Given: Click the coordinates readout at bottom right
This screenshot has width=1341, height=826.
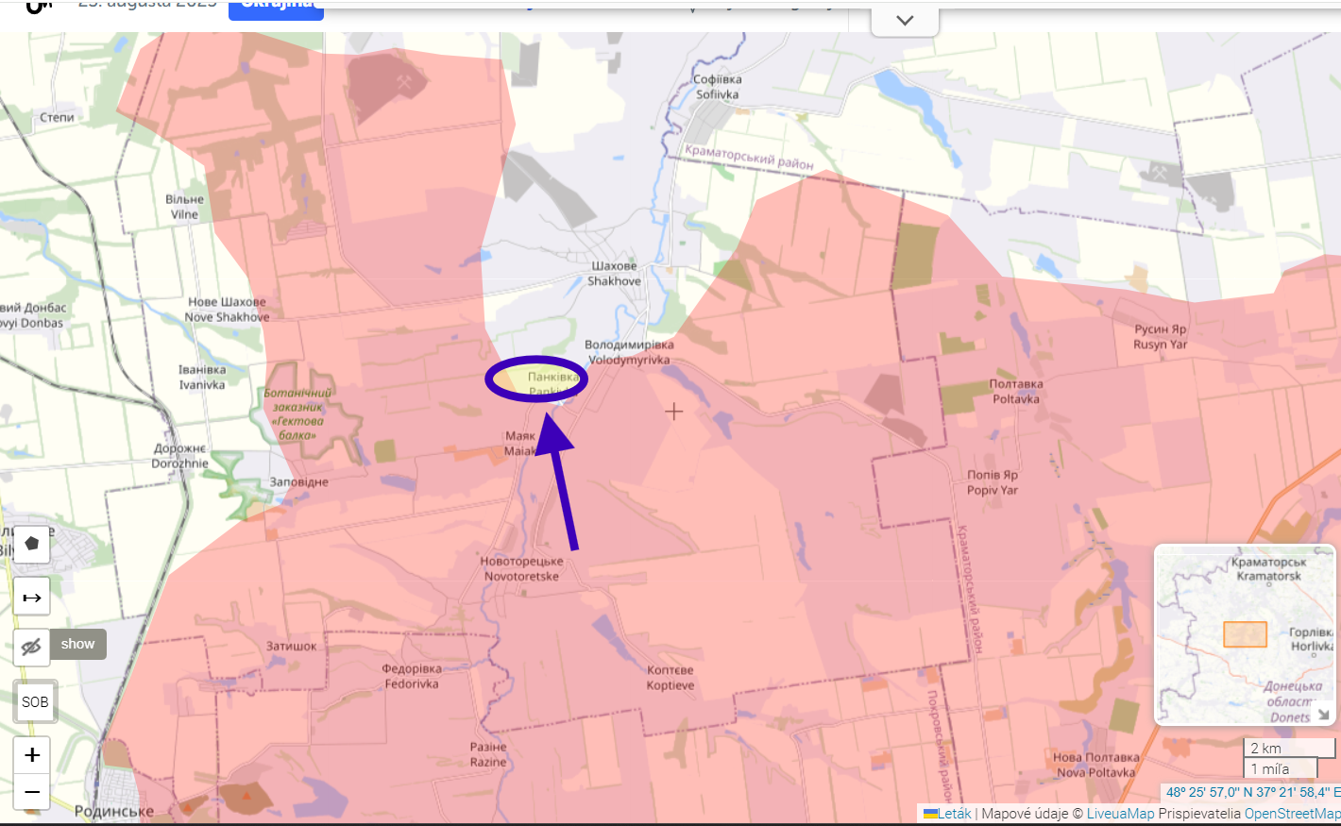Looking at the screenshot, I should (1252, 792).
